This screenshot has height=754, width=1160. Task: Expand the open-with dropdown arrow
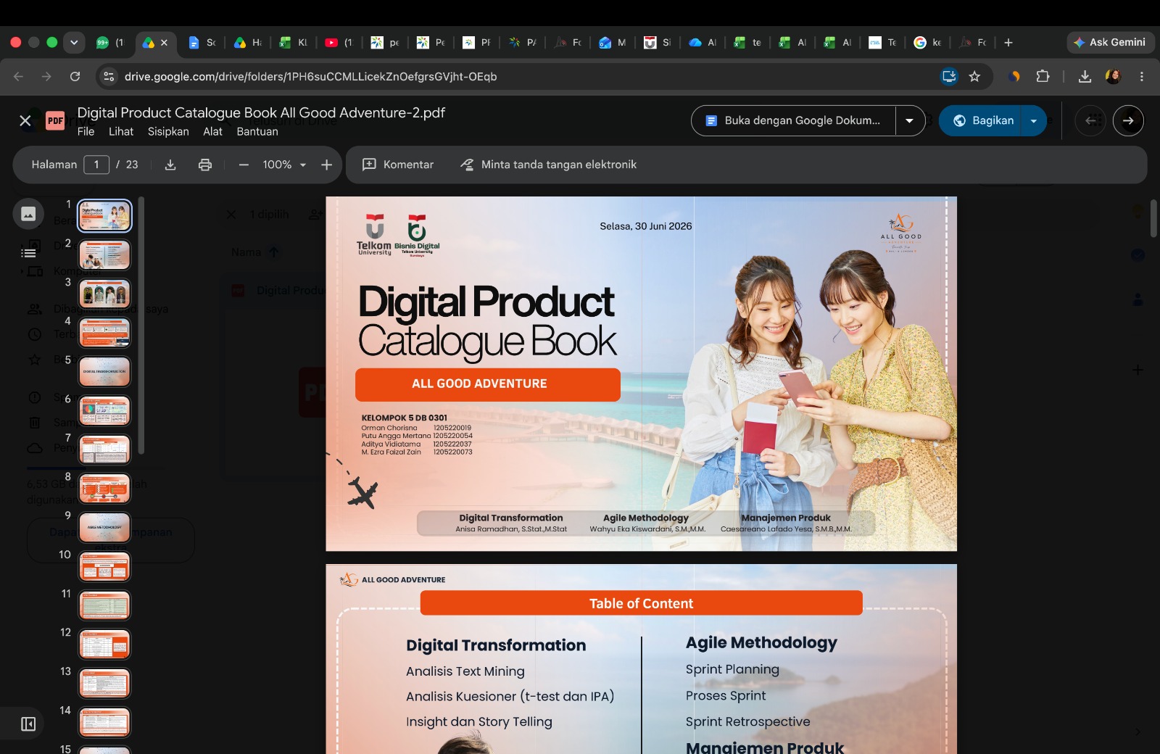tap(910, 120)
